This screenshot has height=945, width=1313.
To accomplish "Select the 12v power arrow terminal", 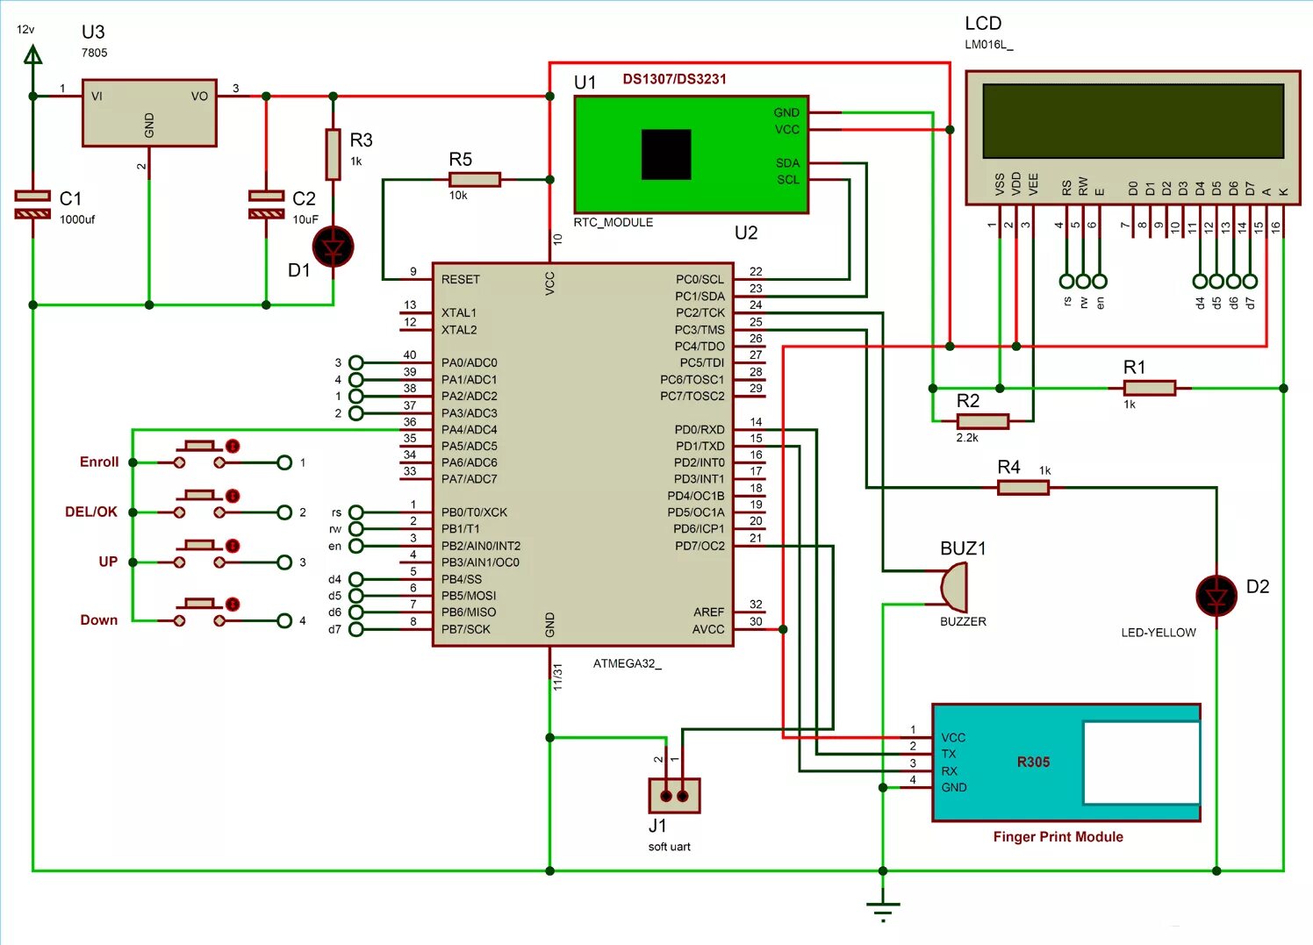I will pyautogui.click(x=32, y=56).
